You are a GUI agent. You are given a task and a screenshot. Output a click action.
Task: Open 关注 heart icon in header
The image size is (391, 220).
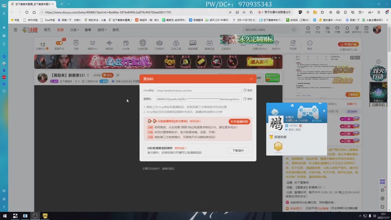[318, 29]
